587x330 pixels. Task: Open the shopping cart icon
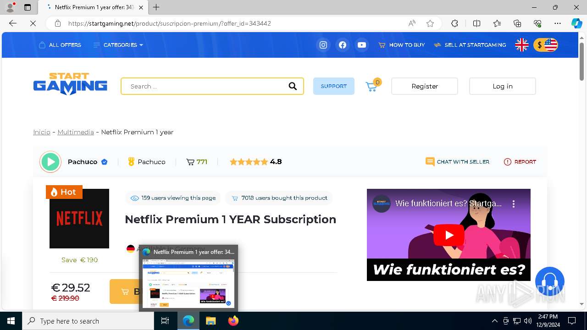click(372, 86)
